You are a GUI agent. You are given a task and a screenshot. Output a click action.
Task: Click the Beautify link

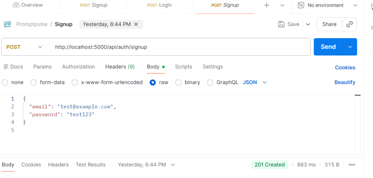point(345,82)
